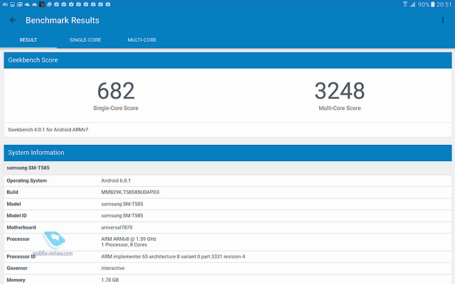Switch to the RESULT tab
455x284 pixels.
click(x=28, y=40)
